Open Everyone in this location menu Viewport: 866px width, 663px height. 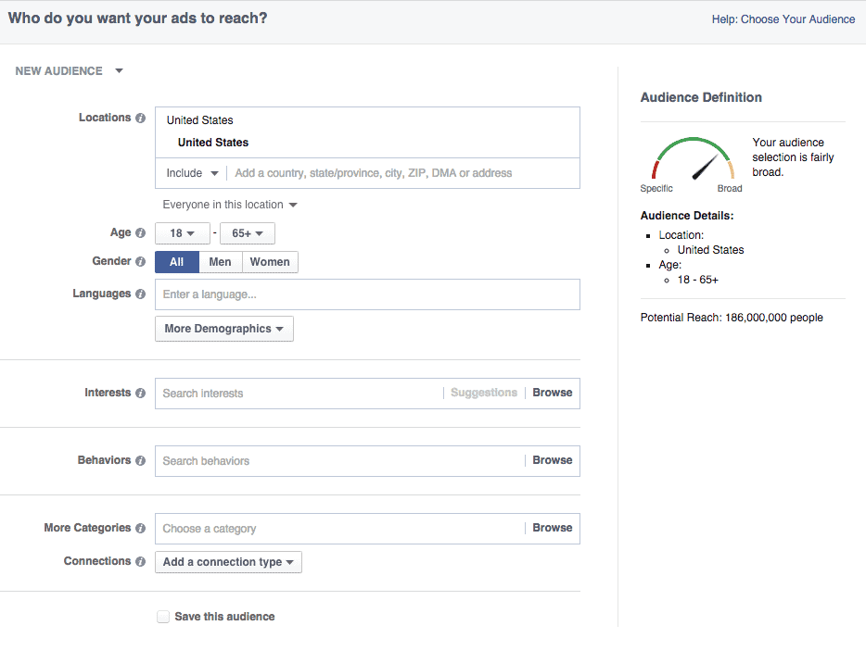(230, 205)
